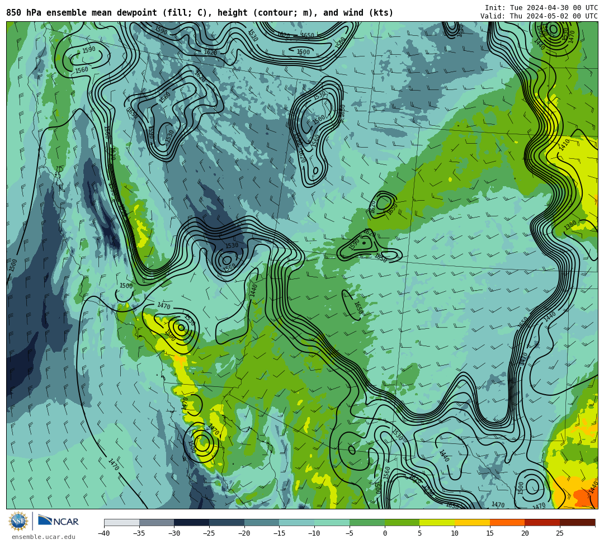Screen dimensions: 604x544
Task: Pick the orange 15 to 20 colorbar segment
Action: [507, 522]
